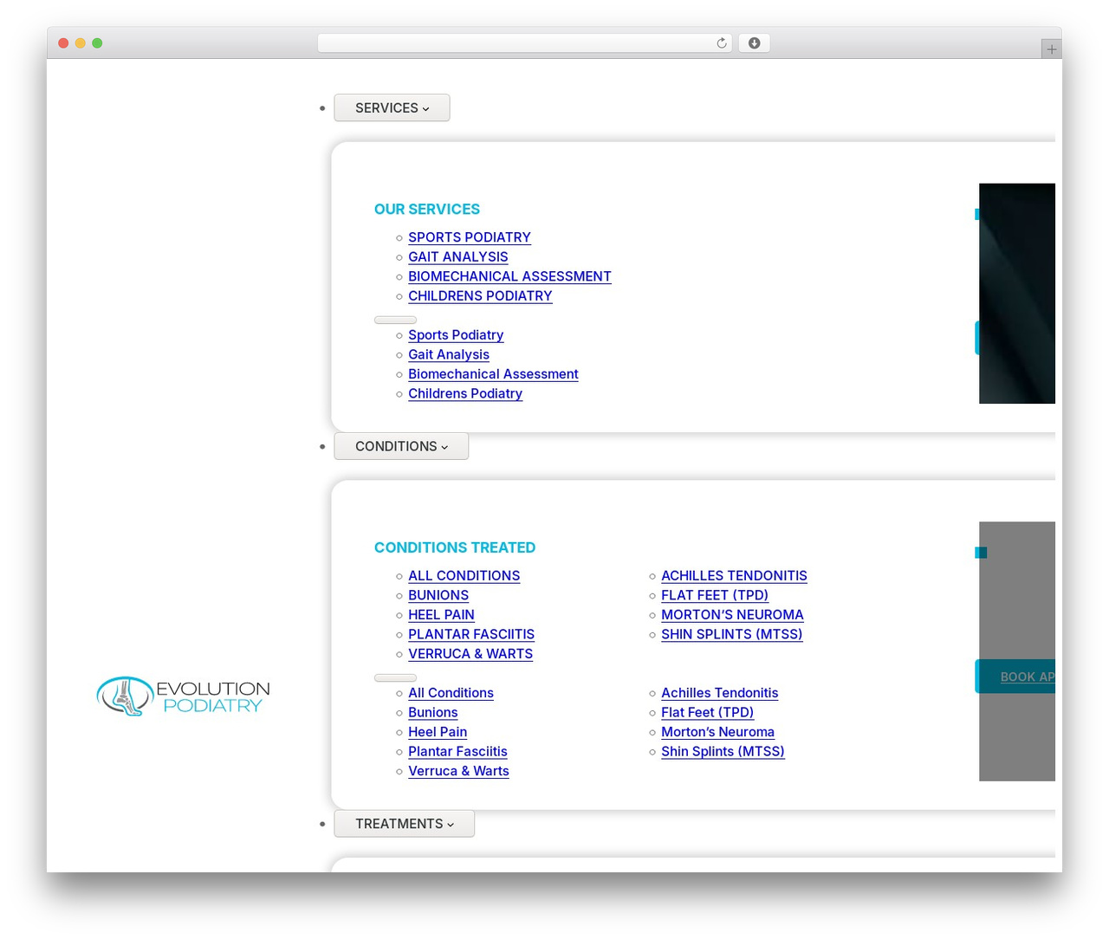Click the small teal square in Conditions panel

[981, 553]
